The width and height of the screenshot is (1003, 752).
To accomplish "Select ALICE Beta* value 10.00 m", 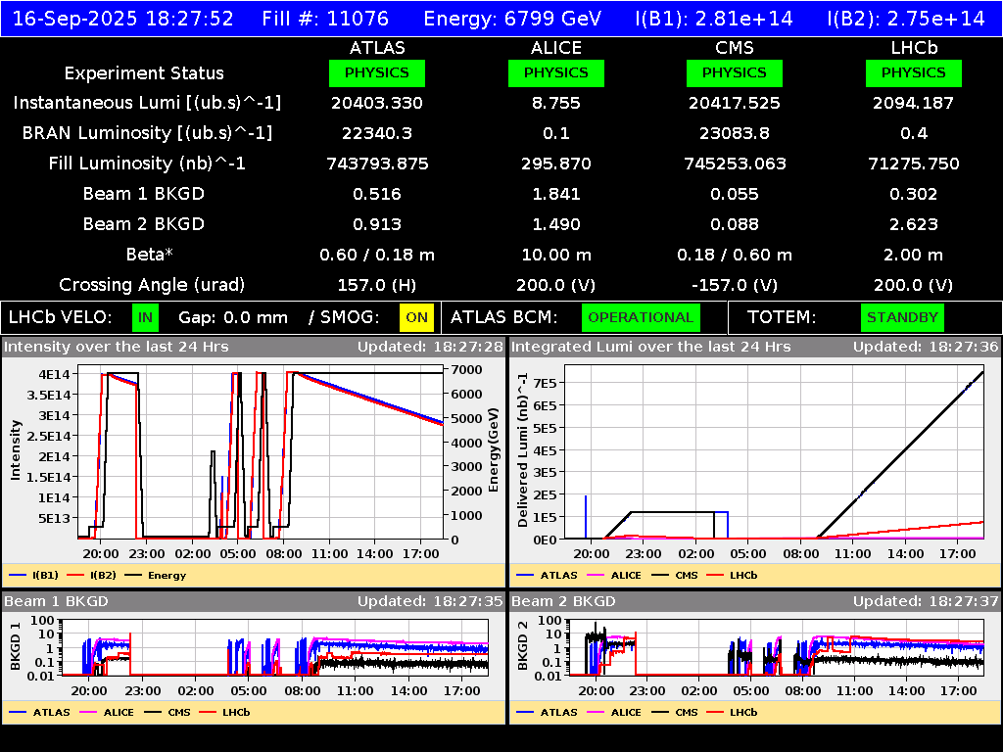I will pyautogui.click(x=556, y=255).
